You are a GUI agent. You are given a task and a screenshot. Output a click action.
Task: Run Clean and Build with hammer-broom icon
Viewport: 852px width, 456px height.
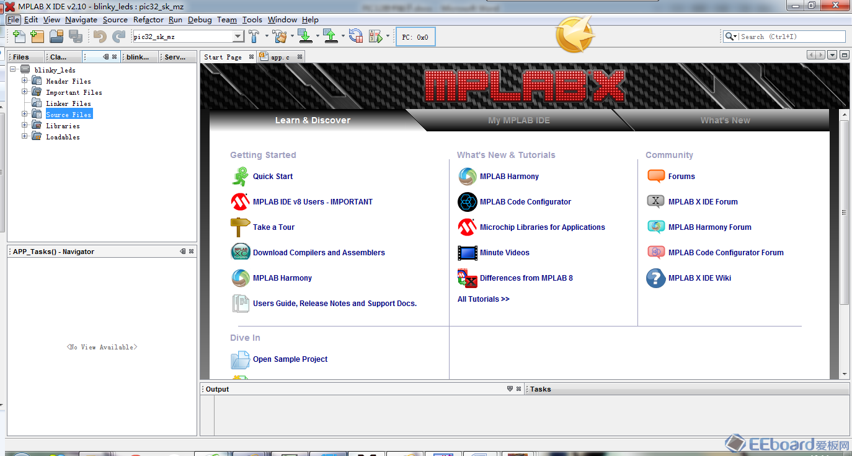point(280,37)
